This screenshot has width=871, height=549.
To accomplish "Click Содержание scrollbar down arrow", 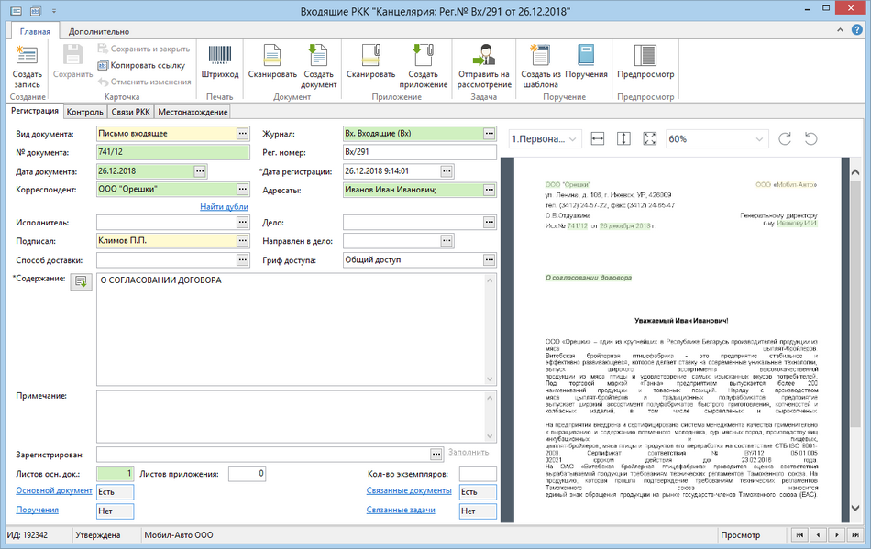I will point(490,379).
